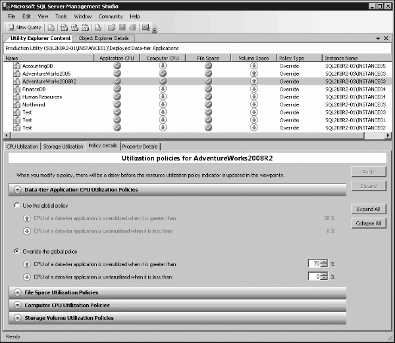Click the AccountingDB data-tier application icon
Screen dimensions: 395x343
coord(16,66)
